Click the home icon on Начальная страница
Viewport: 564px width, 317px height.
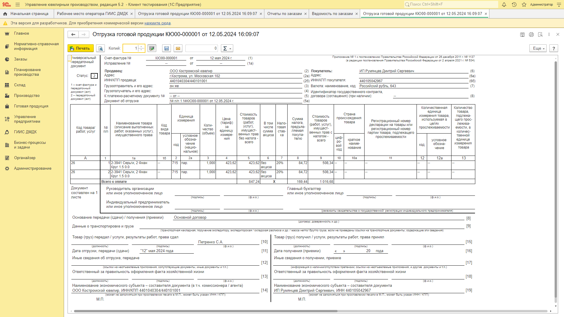tap(5, 14)
